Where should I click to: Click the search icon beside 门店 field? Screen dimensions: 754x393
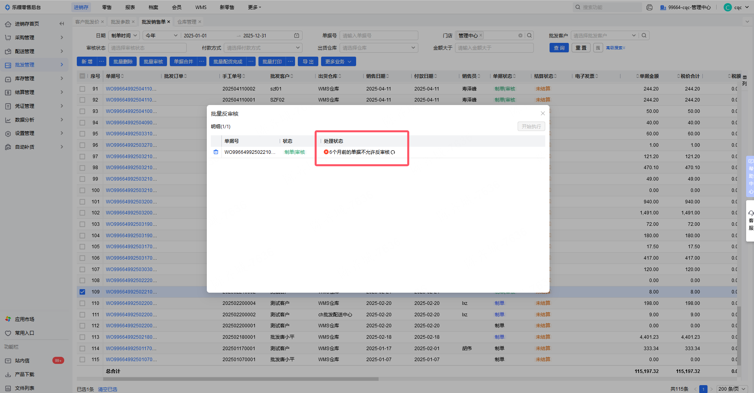(529, 35)
